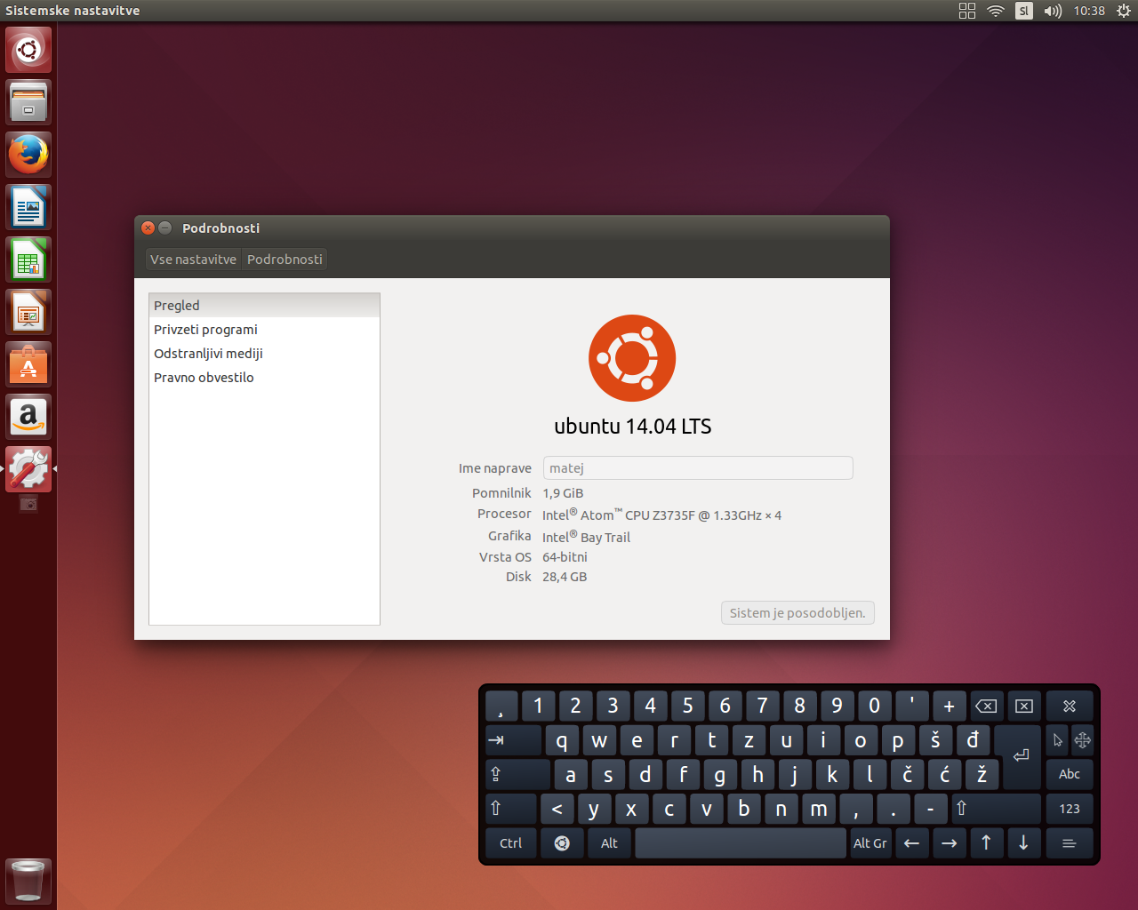Click the Sistem je posodobljen button
Image resolution: width=1138 pixels, height=910 pixels.
click(x=797, y=613)
